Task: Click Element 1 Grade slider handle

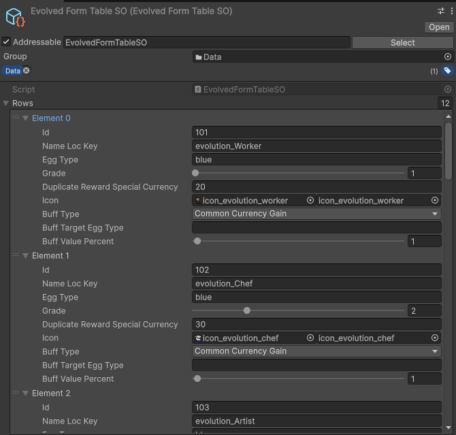Action: point(247,310)
